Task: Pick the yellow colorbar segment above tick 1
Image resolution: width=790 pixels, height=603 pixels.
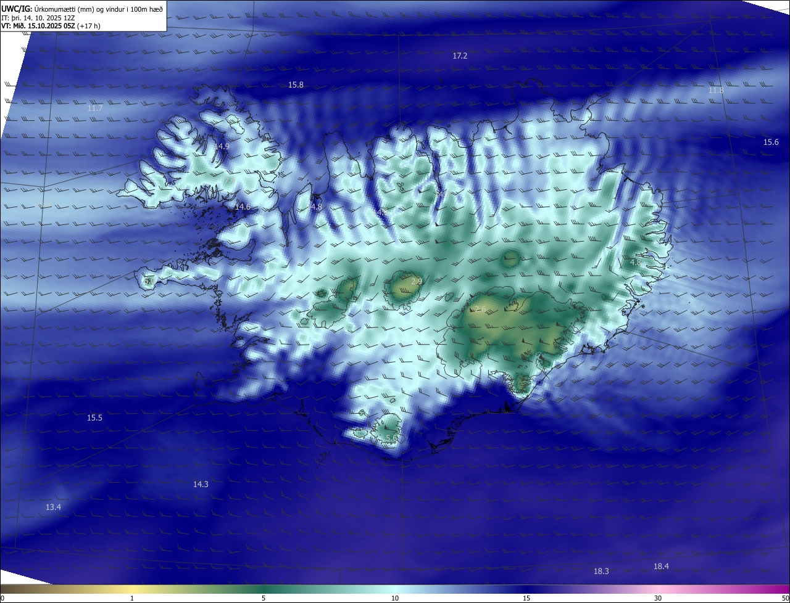Action: (x=132, y=589)
